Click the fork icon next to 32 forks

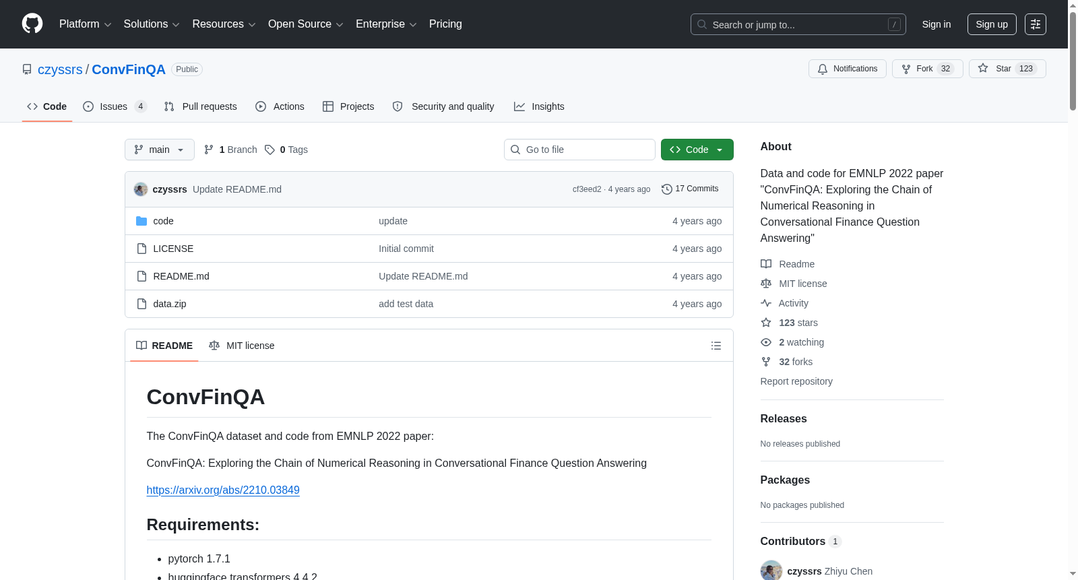tap(766, 362)
